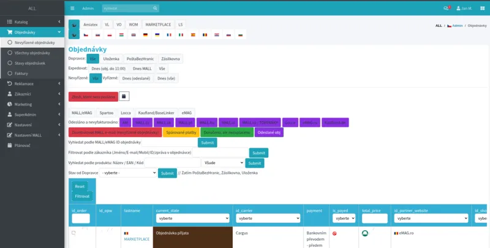This screenshot has height=248, width=490.
Task: Click the purple Odeslané obj button
Action: point(269,132)
